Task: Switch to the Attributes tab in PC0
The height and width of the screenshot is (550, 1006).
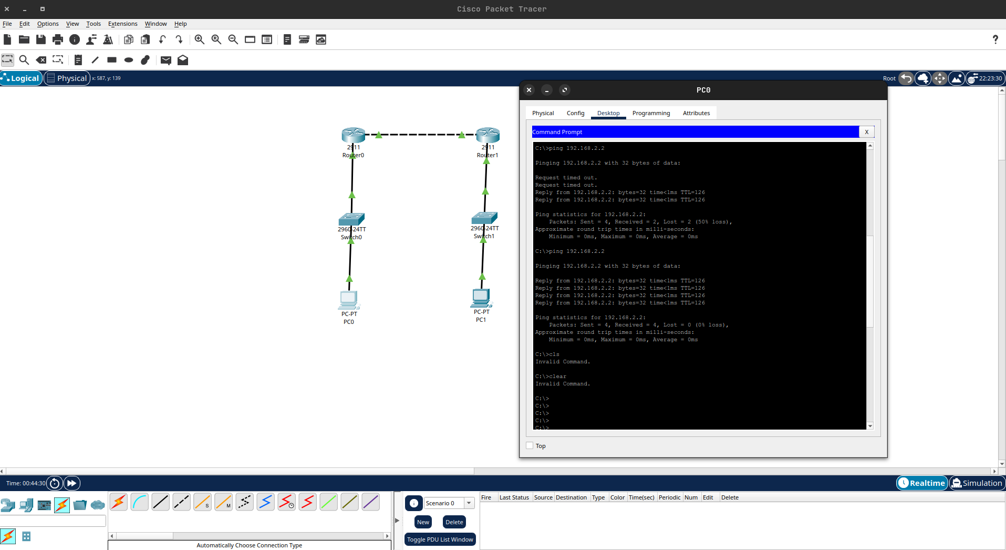Action: 696,113
